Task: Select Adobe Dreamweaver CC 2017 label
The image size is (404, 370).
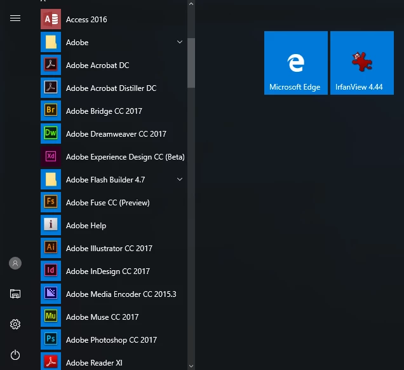Action: point(116,134)
